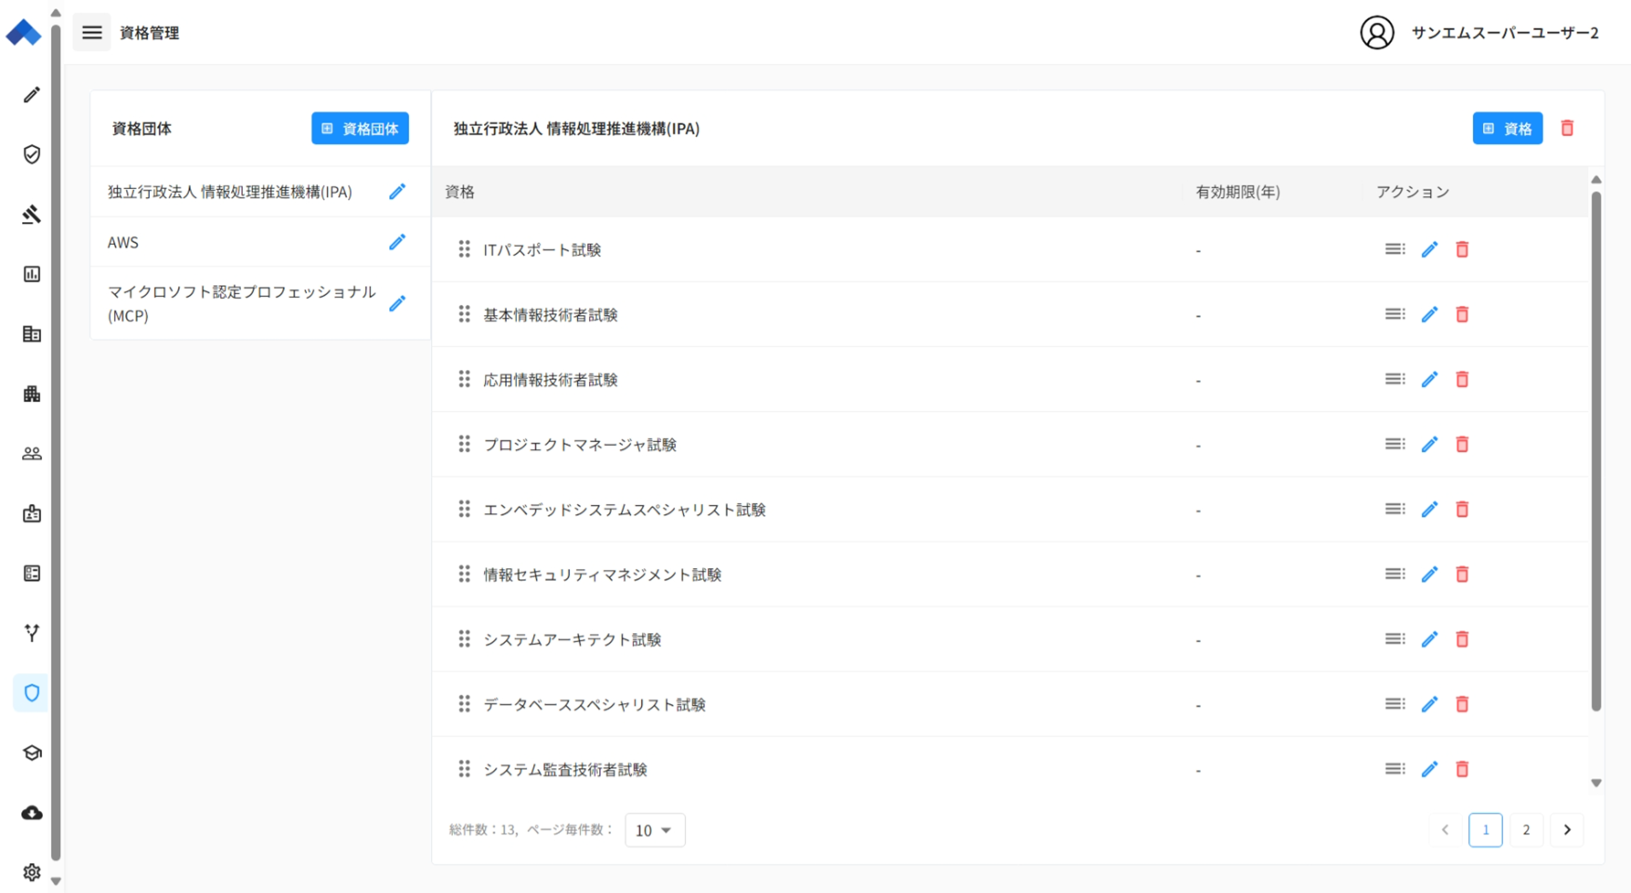Edit the ITパスポート試験 row
This screenshot has height=893, width=1631.
pos(1429,250)
